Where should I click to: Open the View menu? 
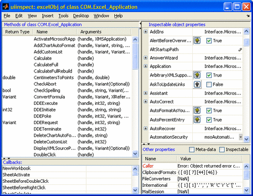[x=32, y=16]
